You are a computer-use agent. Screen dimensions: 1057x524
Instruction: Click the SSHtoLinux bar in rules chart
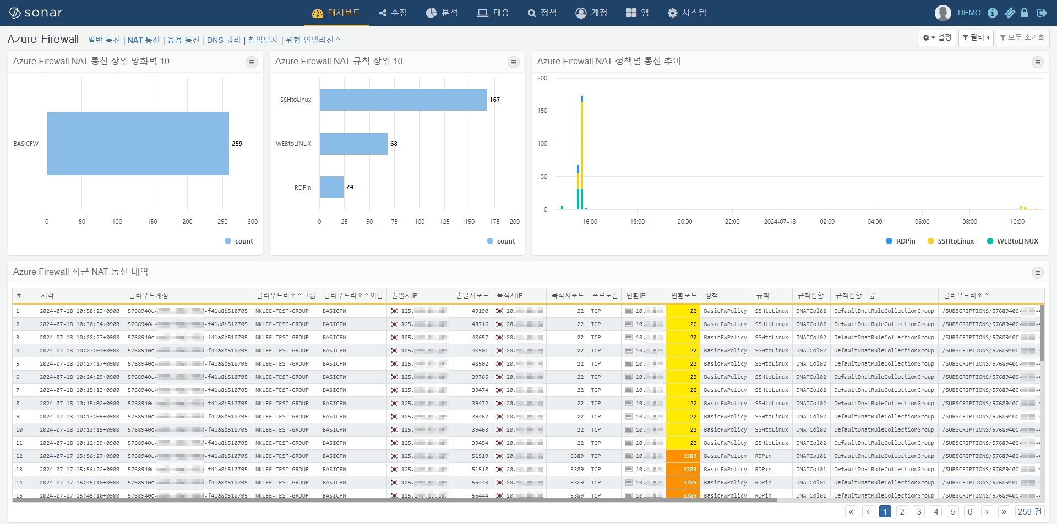click(403, 100)
